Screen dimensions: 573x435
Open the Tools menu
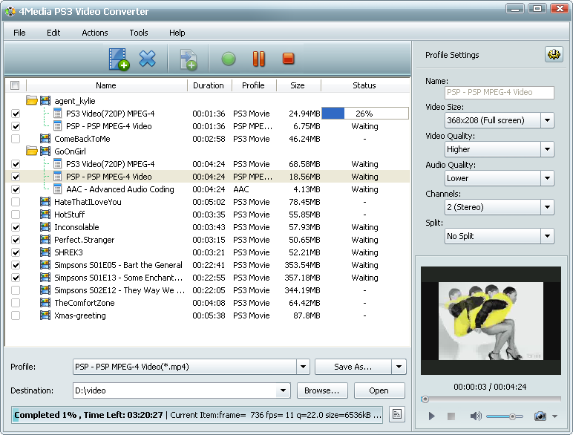[139, 33]
